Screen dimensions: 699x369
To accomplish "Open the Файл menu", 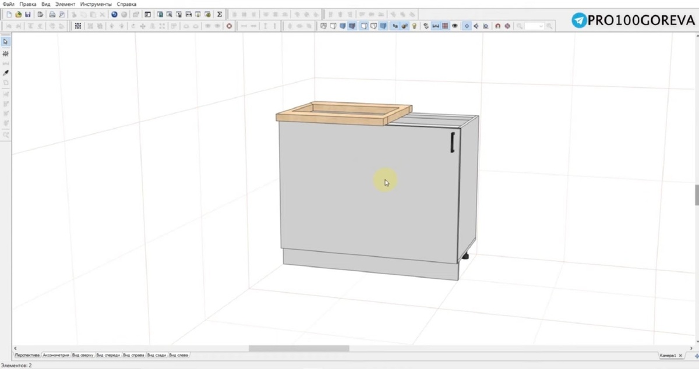I will [8, 4].
